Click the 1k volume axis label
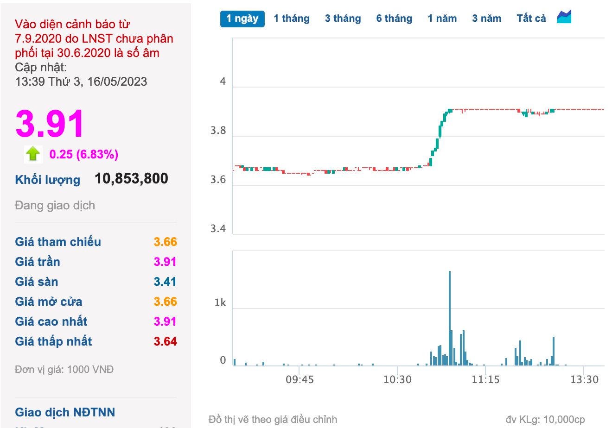Screen dimensions: 612x428 tap(220, 303)
